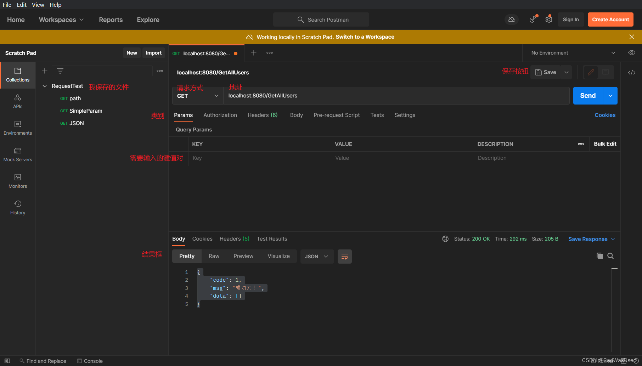Switch to response Cookies tab

click(x=202, y=239)
